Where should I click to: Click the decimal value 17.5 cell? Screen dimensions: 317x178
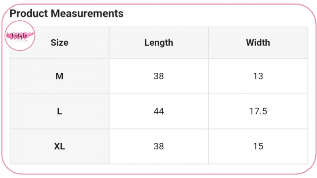tap(258, 111)
